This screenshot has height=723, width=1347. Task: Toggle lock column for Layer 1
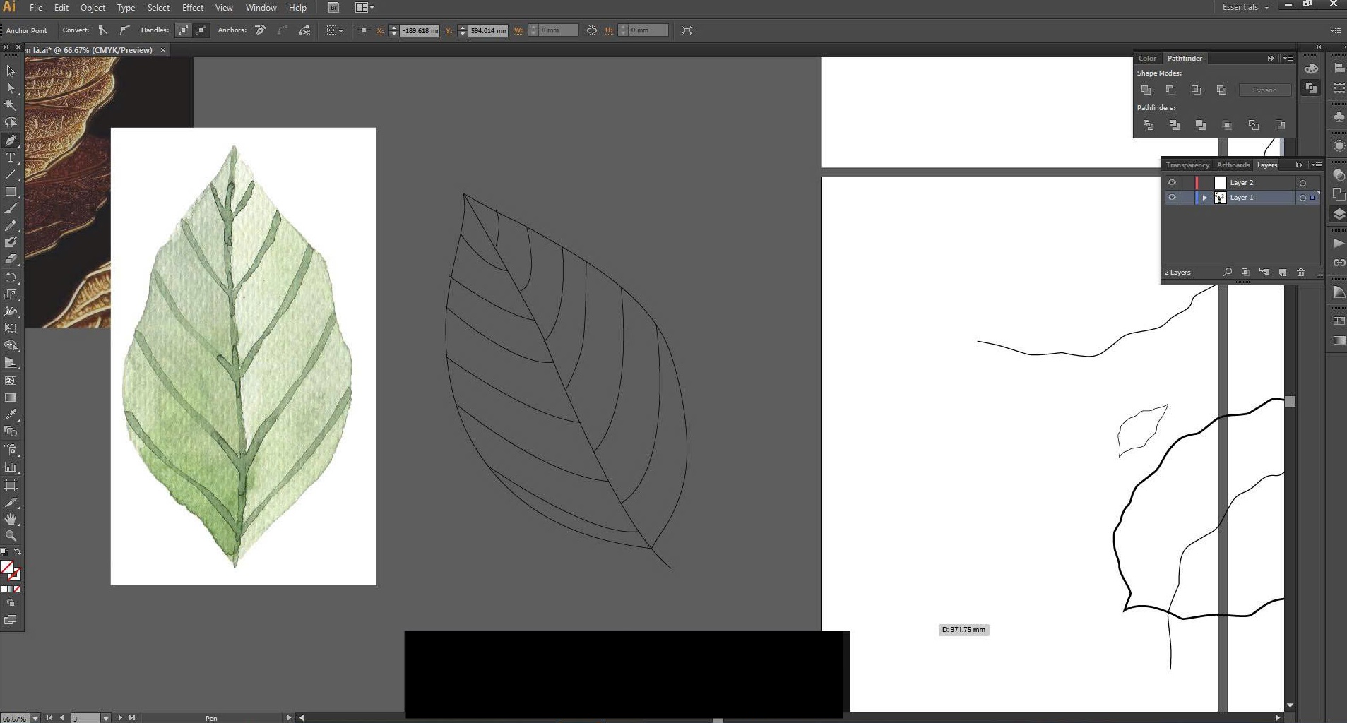pyautogui.click(x=1186, y=198)
